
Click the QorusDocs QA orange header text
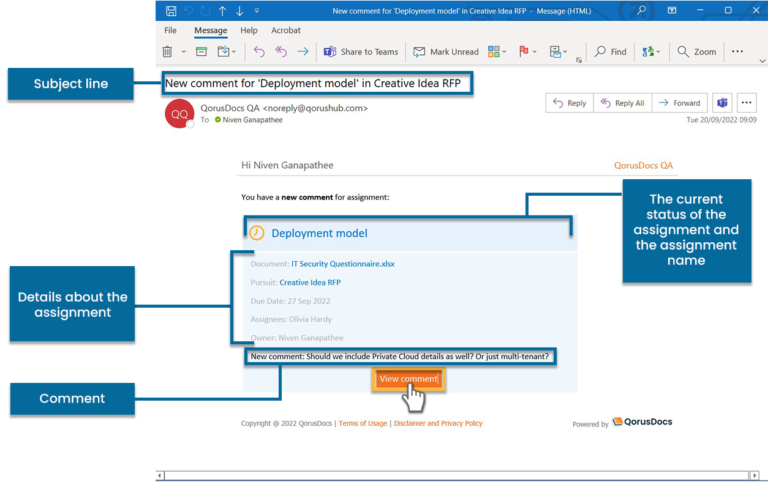[644, 165]
